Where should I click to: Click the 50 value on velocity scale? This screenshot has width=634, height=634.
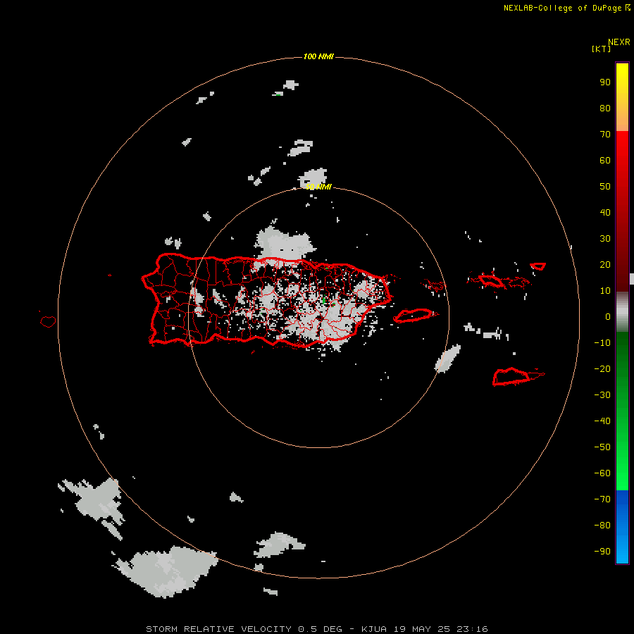click(x=605, y=187)
